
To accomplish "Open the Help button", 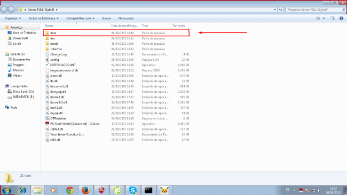I will (x=342, y=18).
